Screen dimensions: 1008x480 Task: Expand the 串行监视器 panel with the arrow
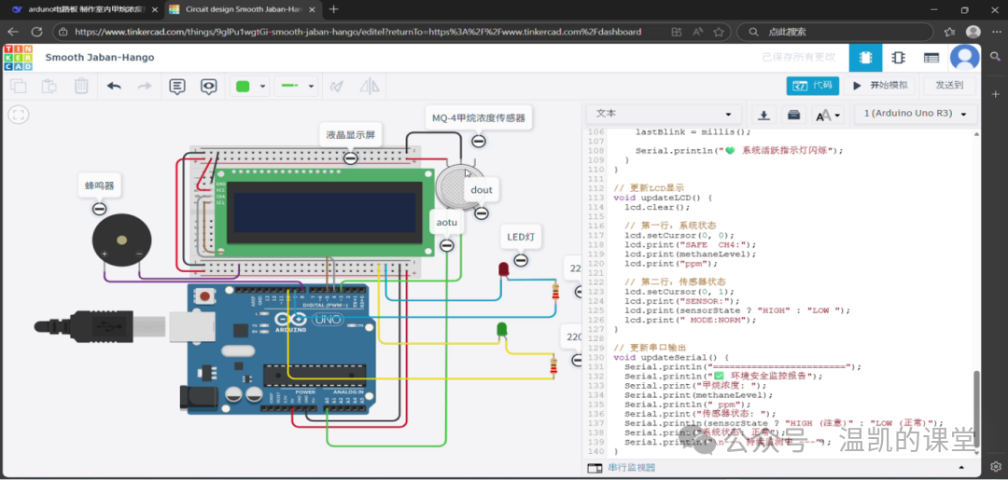[961, 468]
